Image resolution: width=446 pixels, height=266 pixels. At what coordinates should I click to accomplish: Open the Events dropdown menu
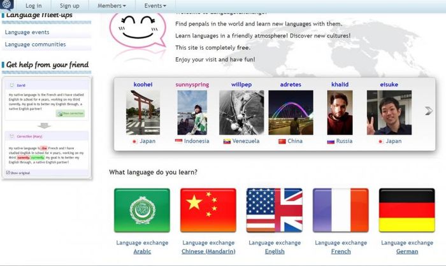(157, 6)
